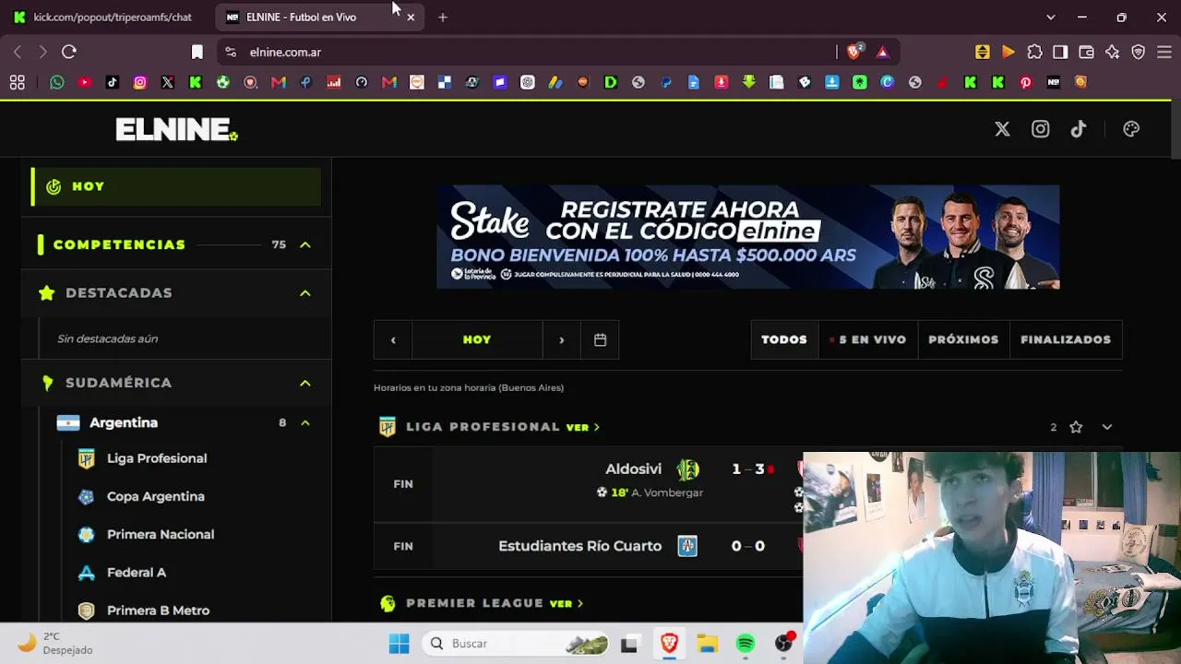Open the browser Extensions puzzle icon
Screen dimensions: 1181x664
coord(1034,52)
